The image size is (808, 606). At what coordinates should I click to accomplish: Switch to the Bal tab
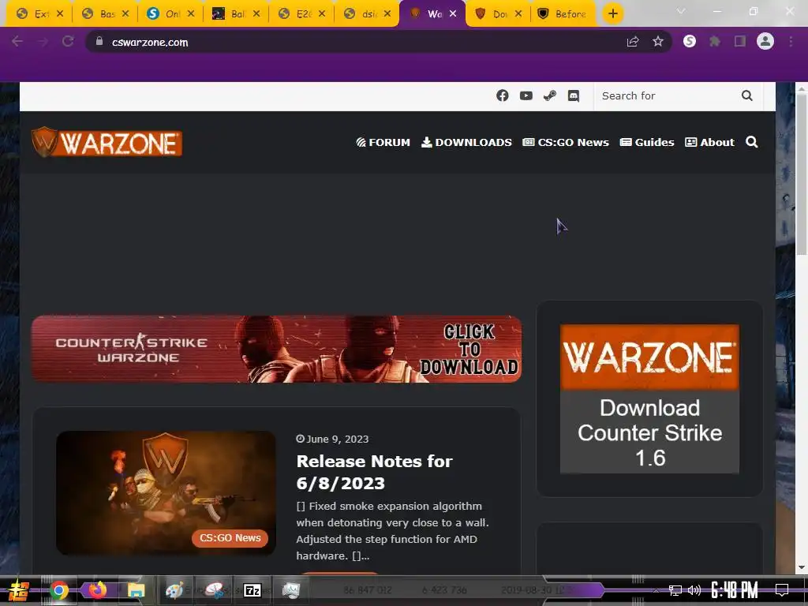[235, 14]
